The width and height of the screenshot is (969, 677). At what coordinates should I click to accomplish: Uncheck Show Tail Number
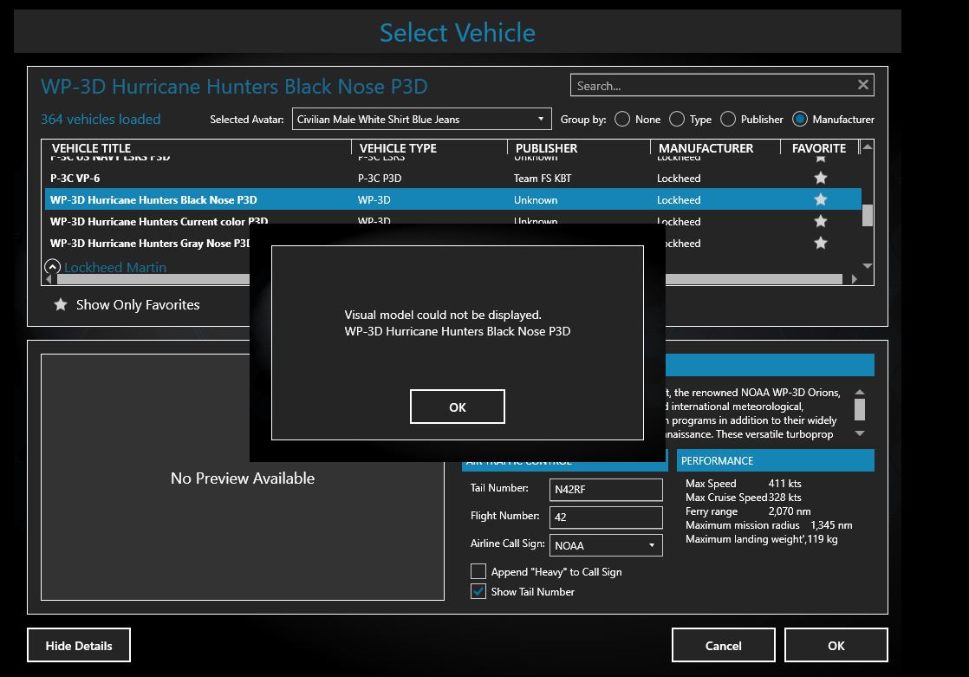478,591
